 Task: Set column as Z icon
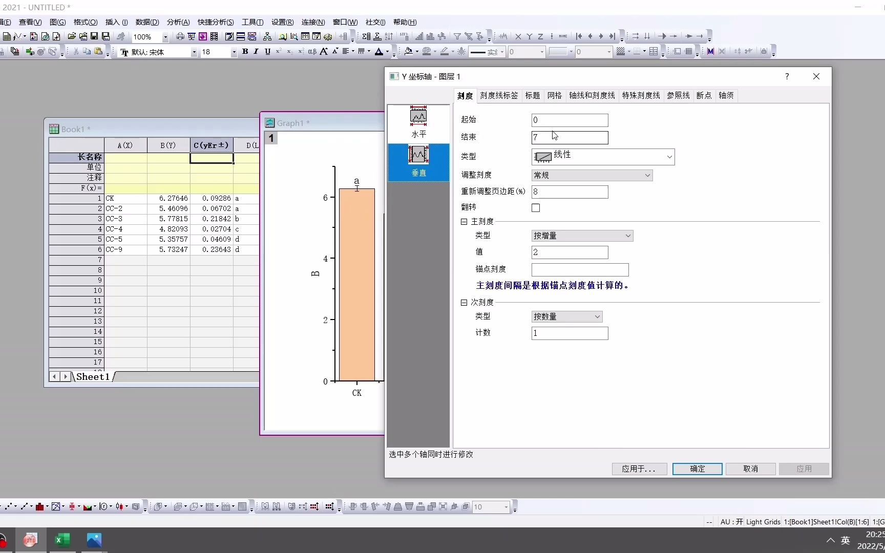(x=540, y=36)
